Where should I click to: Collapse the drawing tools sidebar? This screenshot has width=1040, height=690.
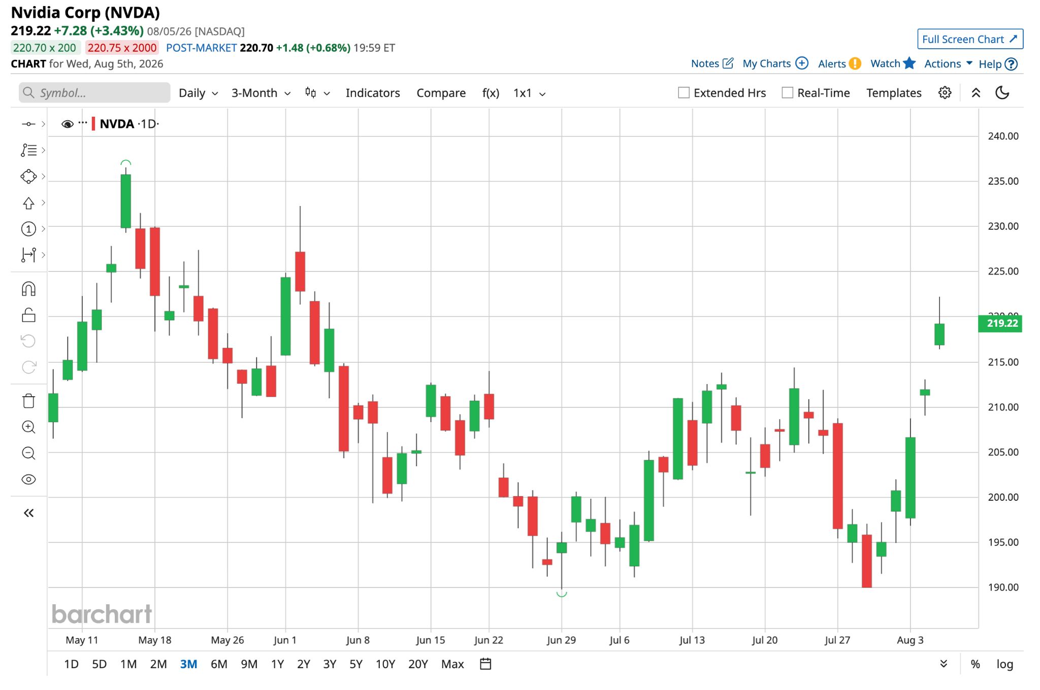(28, 513)
